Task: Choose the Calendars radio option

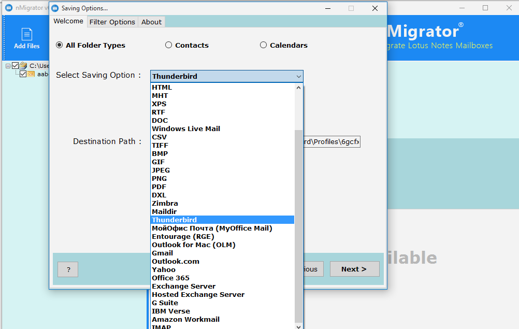Action: 263,45
